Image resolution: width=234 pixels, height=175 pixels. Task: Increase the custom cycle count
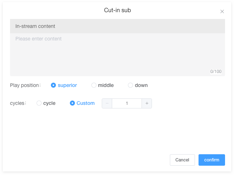pos(147,103)
